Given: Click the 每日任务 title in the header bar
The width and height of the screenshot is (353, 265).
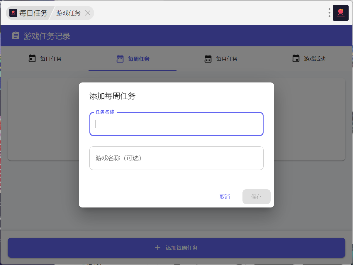Looking at the screenshot, I should [33, 13].
